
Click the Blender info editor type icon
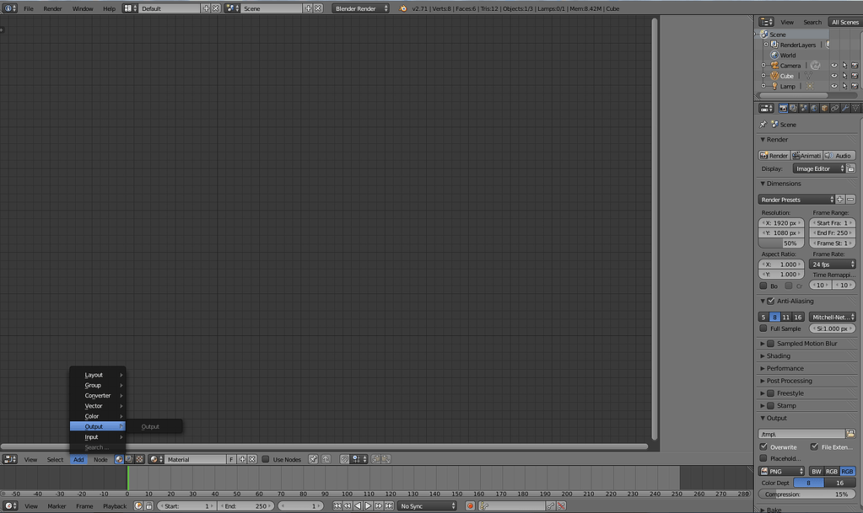(10, 8)
